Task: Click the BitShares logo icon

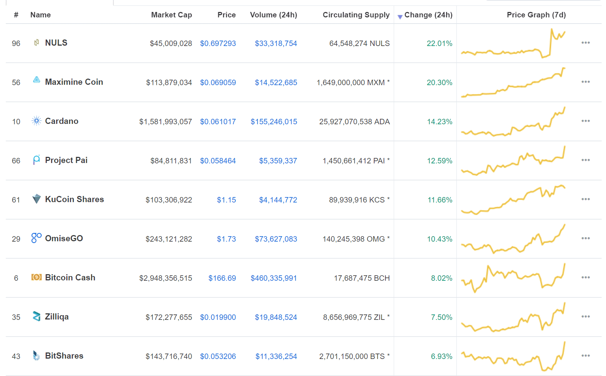Action: coord(36,355)
